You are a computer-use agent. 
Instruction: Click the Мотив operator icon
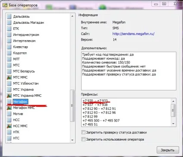tap(9, 114)
